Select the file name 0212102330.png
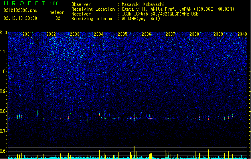 click(x=20, y=10)
